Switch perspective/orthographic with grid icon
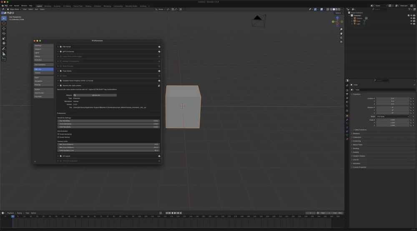417x231 pixels. tap(341, 42)
